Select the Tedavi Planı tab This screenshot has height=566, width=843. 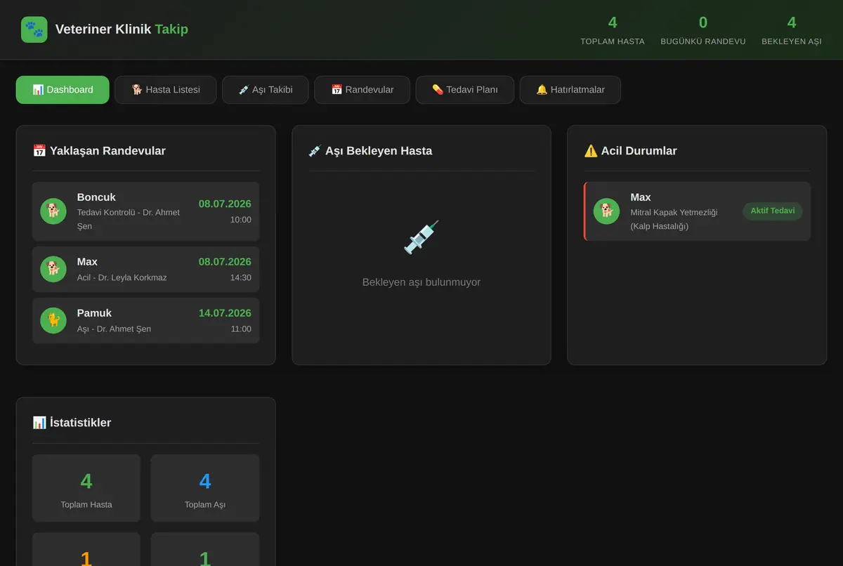point(465,90)
